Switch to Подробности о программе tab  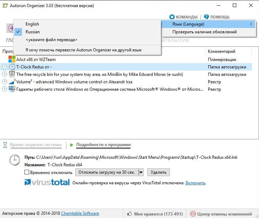point(103,145)
